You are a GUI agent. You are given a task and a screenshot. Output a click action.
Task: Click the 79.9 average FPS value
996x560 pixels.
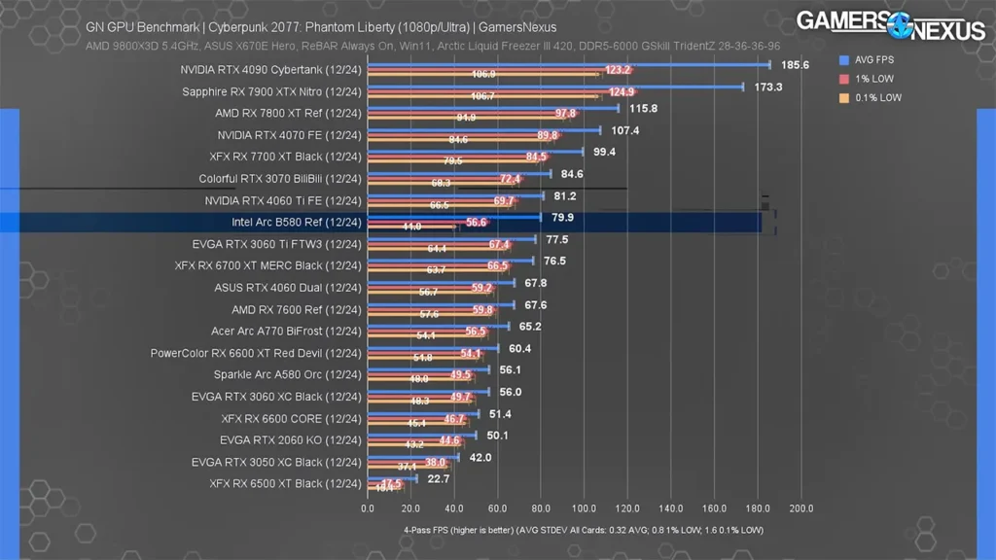(562, 217)
